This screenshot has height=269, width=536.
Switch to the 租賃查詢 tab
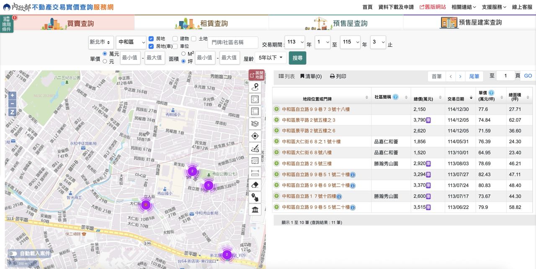click(x=201, y=23)
